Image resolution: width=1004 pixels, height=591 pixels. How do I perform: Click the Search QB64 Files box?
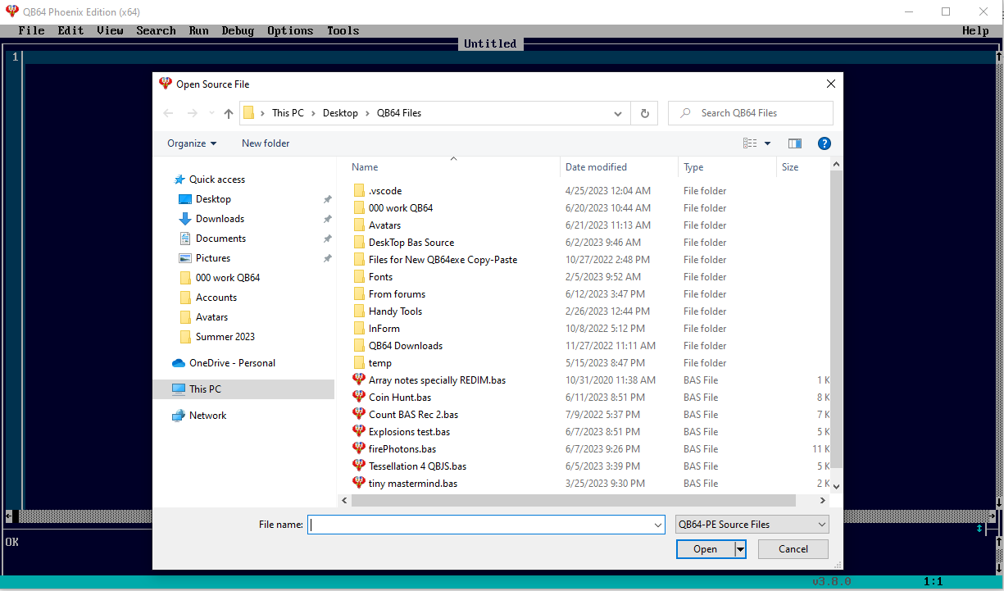[x=750, y=113]
